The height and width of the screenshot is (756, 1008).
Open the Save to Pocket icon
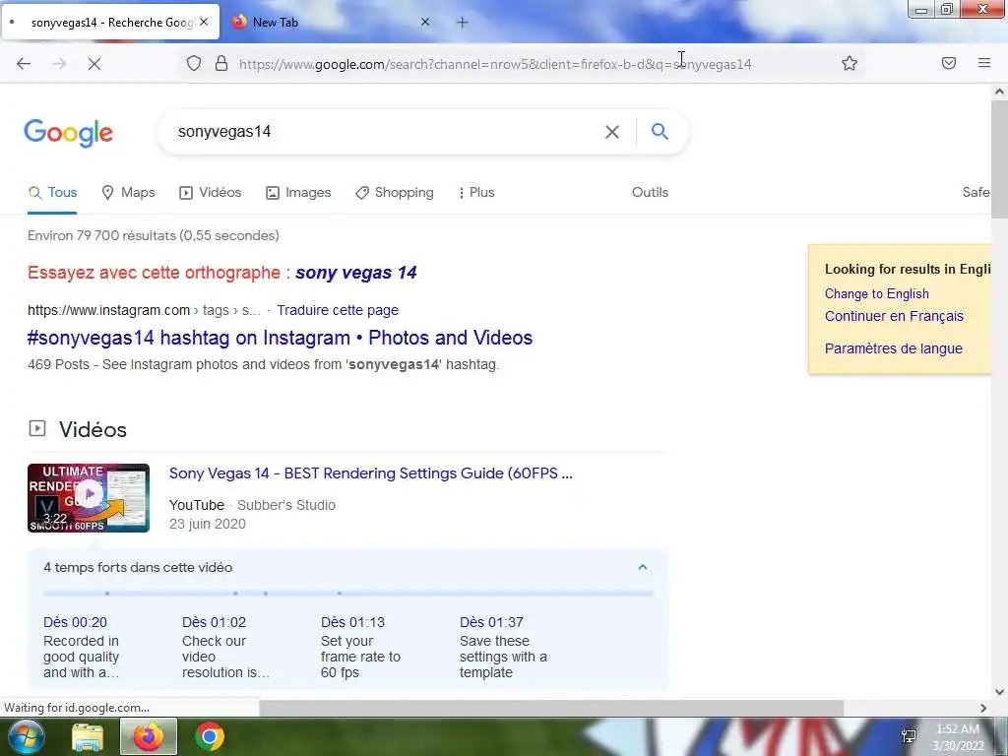(949, 63)
